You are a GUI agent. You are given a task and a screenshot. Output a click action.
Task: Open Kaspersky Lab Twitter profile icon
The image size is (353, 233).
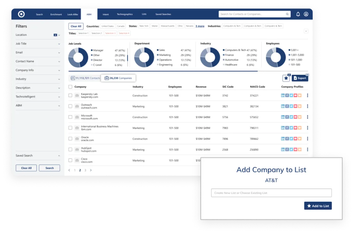291,96
